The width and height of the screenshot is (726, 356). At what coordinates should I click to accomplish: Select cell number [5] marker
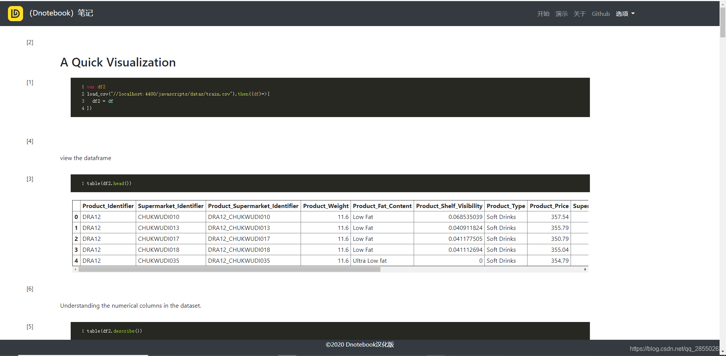[x=30, y=327]
